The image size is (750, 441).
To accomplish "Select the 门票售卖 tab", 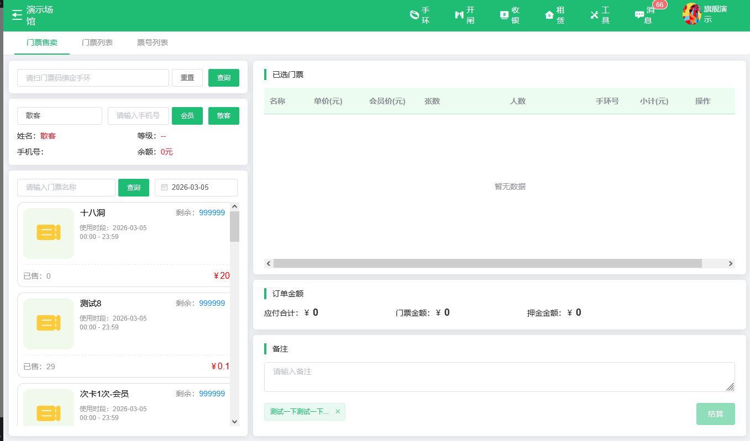I will (41, 42).
